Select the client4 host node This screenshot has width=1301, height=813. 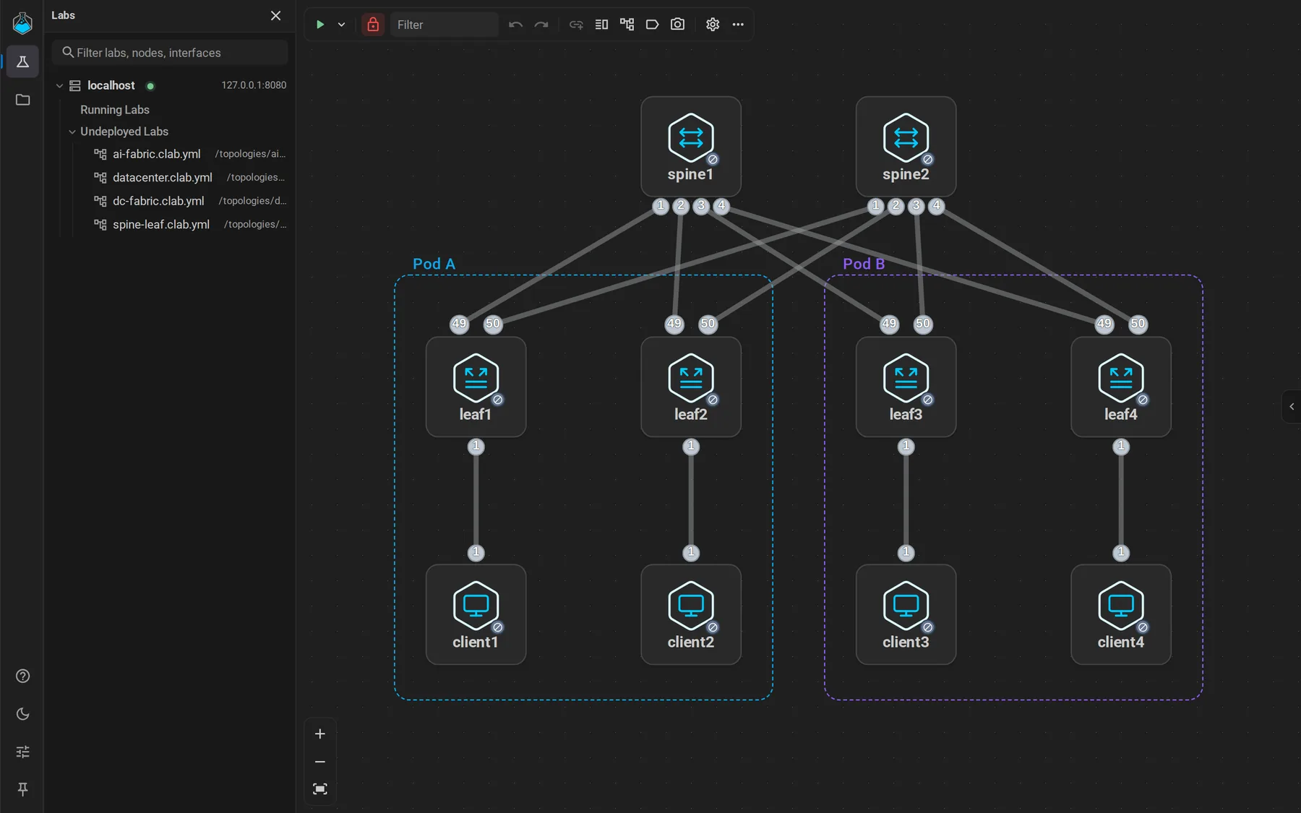(x=1121, y=614)
